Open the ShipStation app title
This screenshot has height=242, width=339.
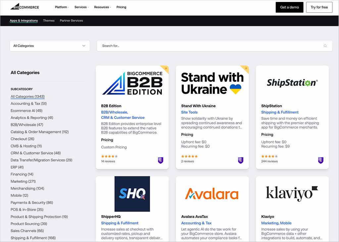tap(271, 106)
